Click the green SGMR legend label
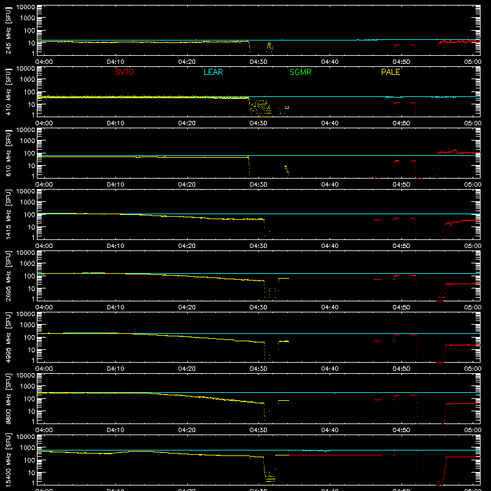 [300, 72]
